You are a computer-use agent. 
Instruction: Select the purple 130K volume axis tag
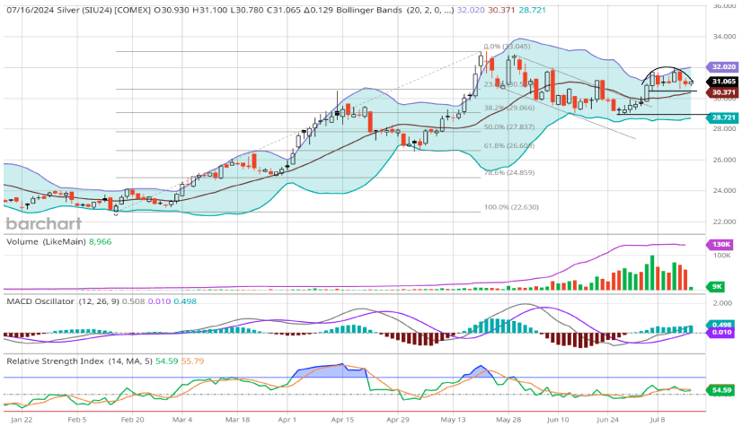pyautogui.click(x=721, y=245)
